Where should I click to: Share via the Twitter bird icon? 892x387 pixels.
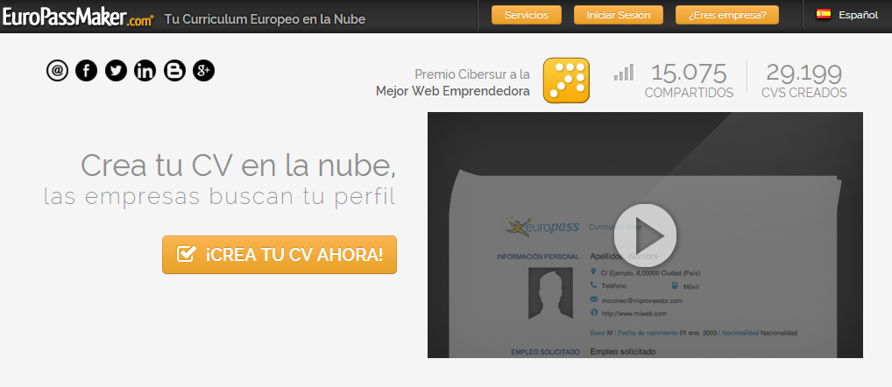(x=116, y=70)
